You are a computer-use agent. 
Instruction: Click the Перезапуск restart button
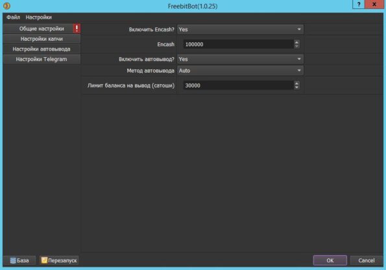(x=59, y=260)
